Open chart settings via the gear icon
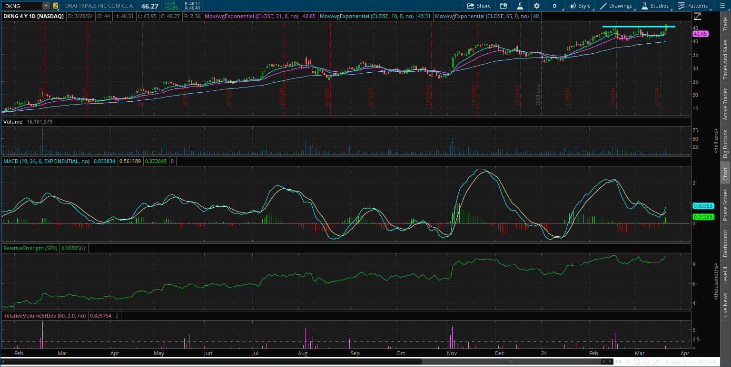 [x=537, y=6]
